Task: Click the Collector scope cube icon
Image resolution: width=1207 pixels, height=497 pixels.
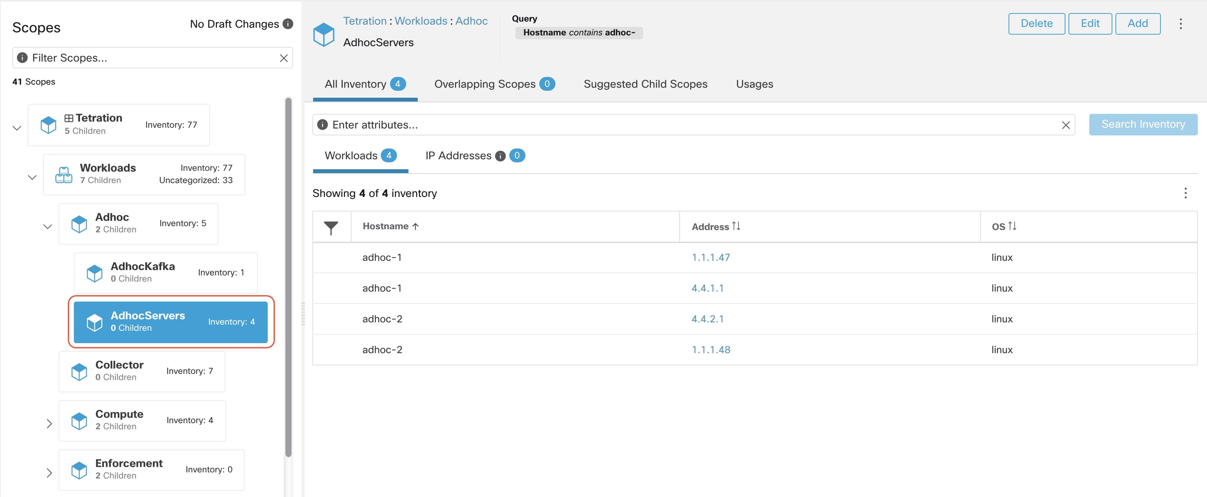Action: pyautogui.click(x=81, y=370)
